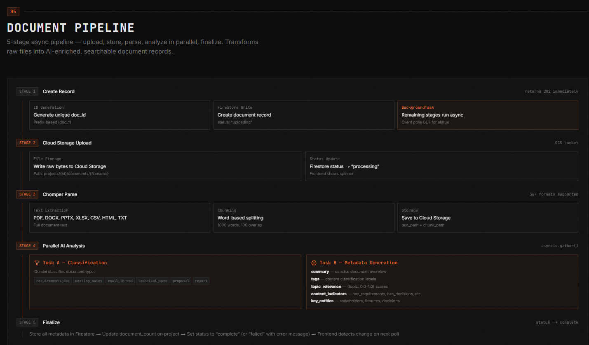This screenshot has height=345, width=589.
Task: Click the Status Update card
Action: [x=441, y=166]
